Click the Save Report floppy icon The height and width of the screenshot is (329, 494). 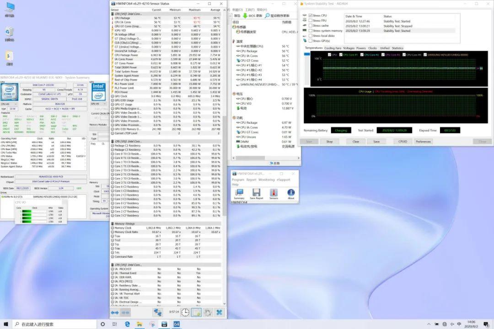click(x=256, y=193)
